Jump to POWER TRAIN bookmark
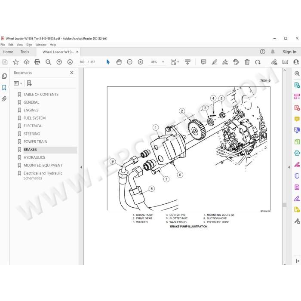Viewport: 301px width, 301px height. (35, 141)
